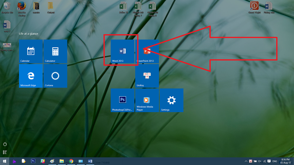This screenshot has height=165, width=294.
Task: Open the purple flame app on the taskbar
Action: (14, 161)
